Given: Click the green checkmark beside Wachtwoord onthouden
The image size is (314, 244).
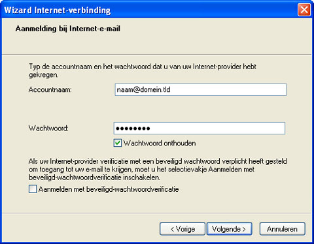Looking at the screenshot, I should coord(118,143).
